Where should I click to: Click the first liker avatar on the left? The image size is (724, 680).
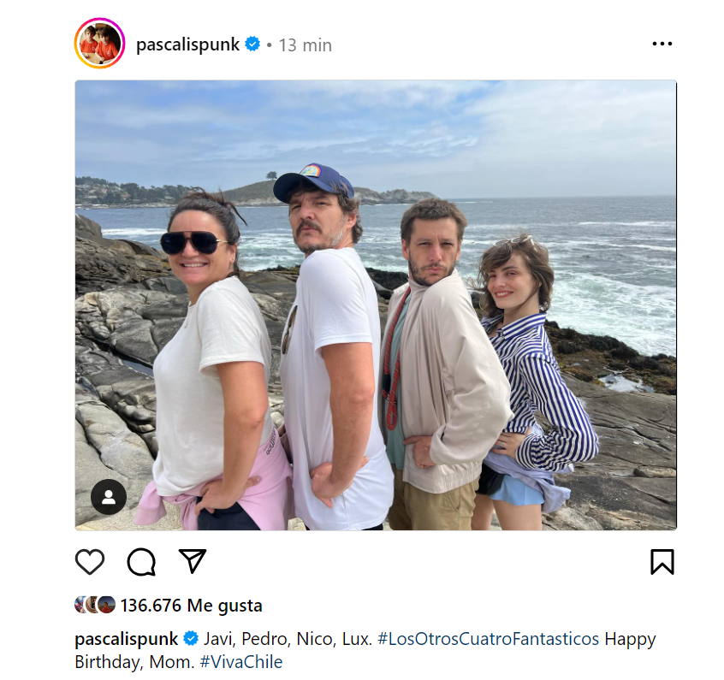point(80,605)
